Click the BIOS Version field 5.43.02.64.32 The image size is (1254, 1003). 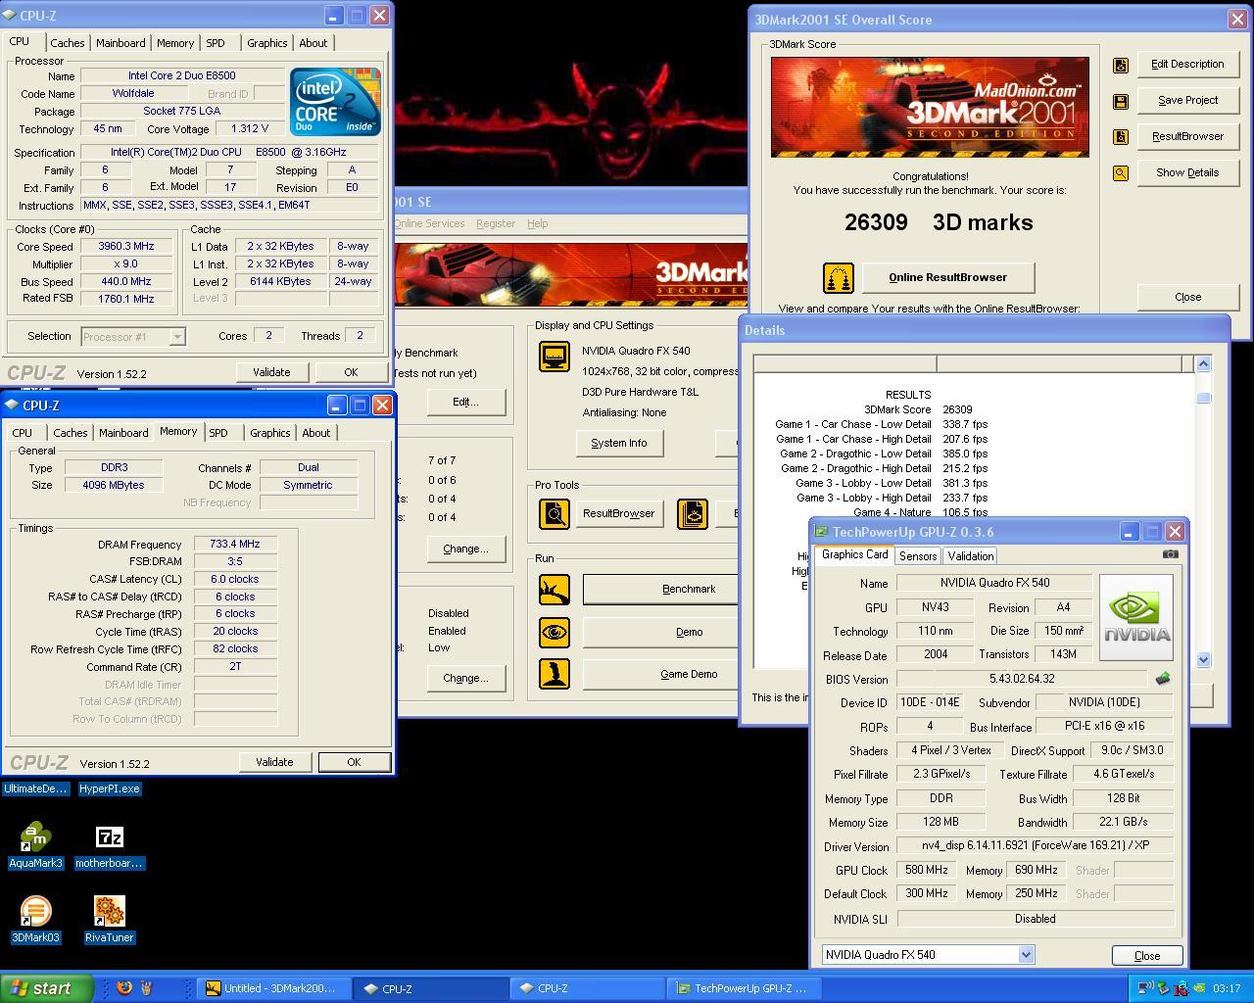coord(1022,679)
